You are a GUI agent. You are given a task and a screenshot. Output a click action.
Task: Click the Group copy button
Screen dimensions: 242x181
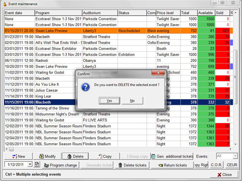136,156
